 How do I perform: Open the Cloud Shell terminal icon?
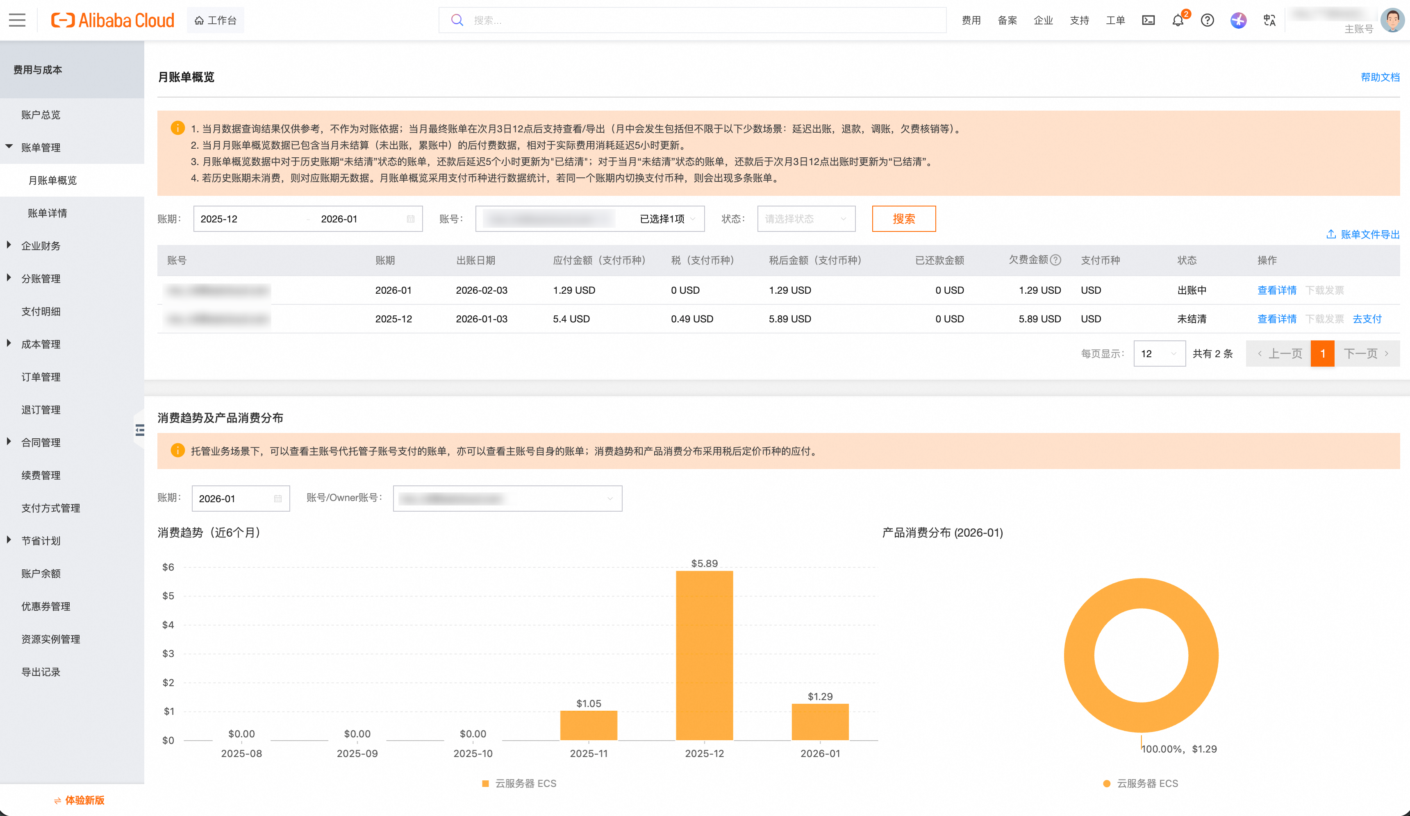[x=1148, y=20]
